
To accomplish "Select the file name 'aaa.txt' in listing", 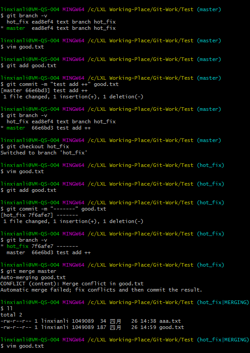I will [170, 321].
